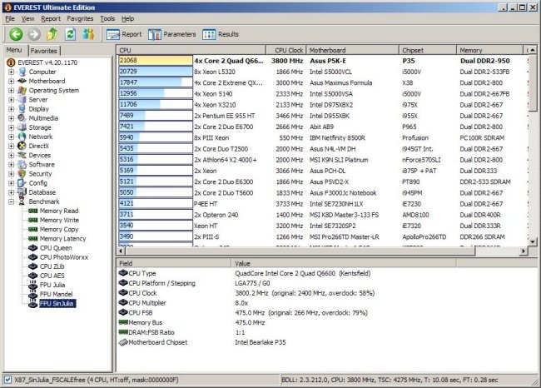
Task: Expand the Display tree node
Action: [x=12, y=109]
